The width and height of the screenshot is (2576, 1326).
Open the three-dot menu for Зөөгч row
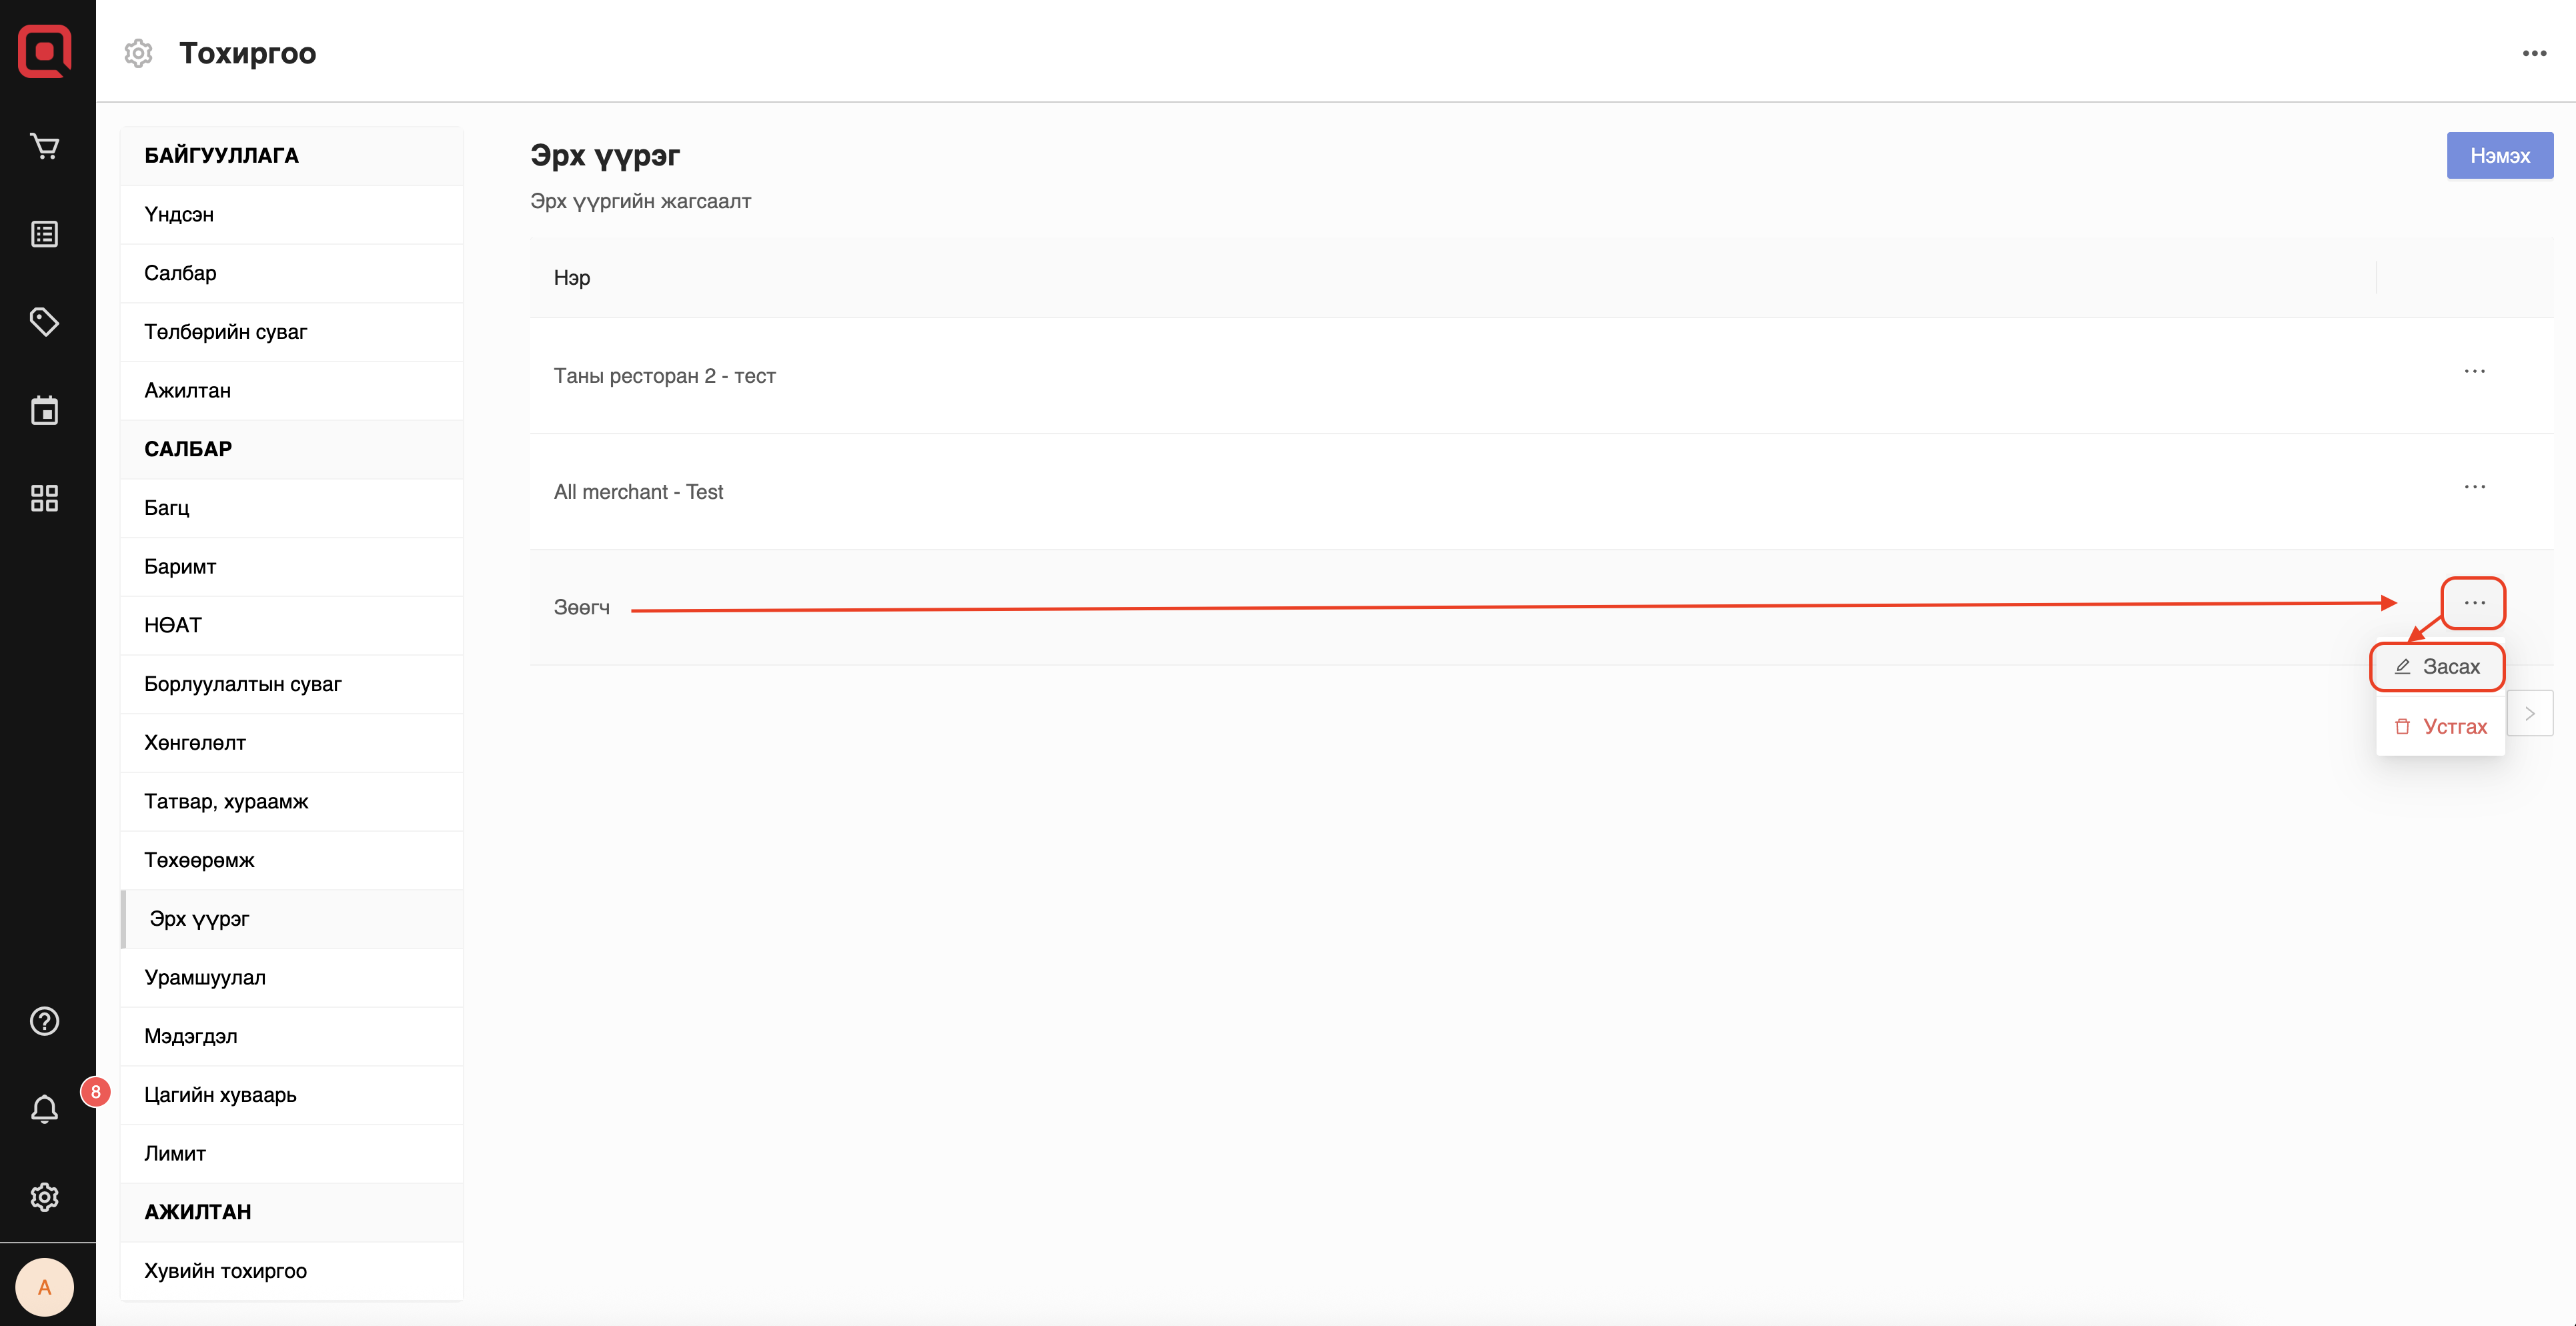point(2474,603)
